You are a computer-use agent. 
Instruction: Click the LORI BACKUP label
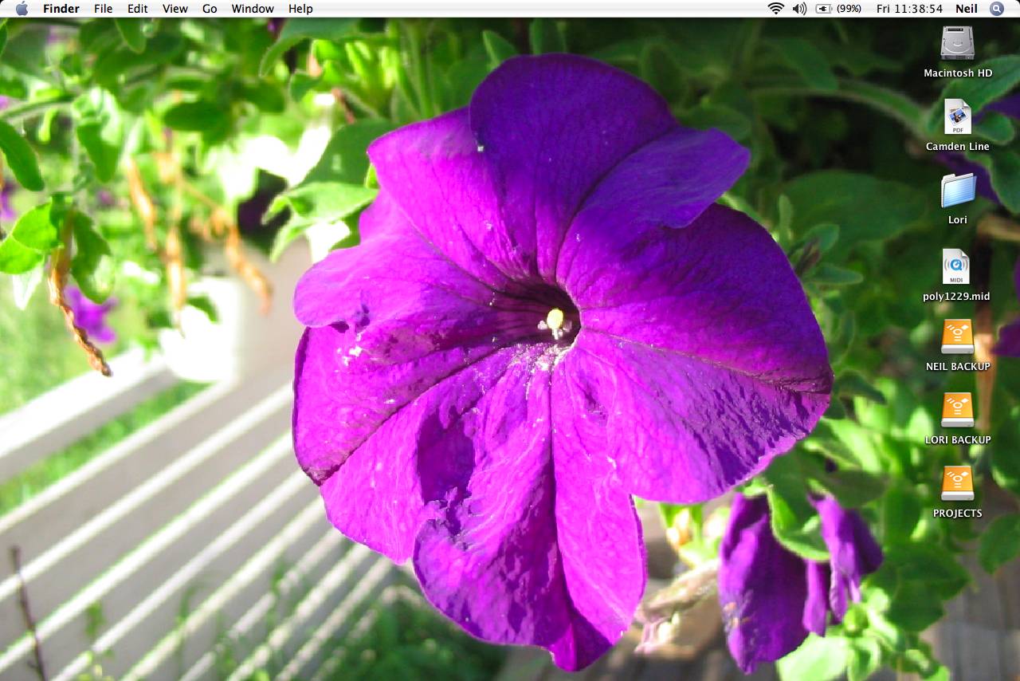(958, 439)
